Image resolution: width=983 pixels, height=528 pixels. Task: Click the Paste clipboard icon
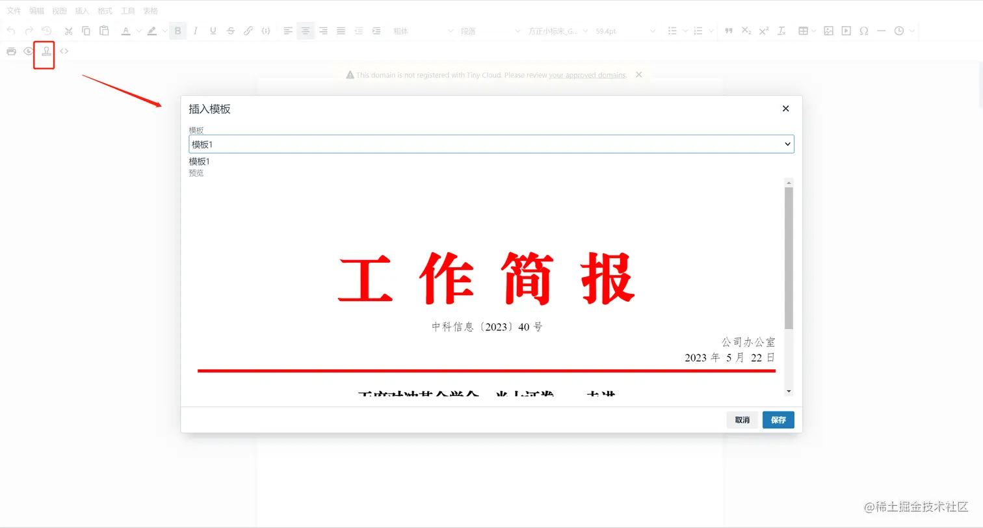pos(104,31)
